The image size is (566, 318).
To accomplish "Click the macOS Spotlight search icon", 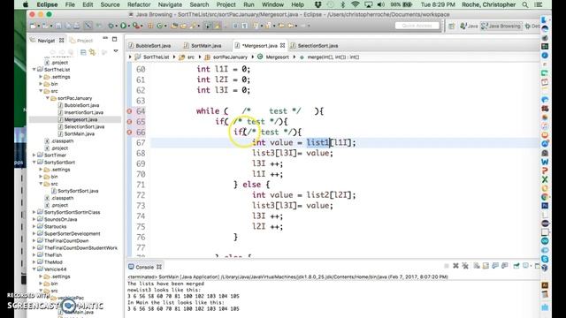I will (524, 4).
